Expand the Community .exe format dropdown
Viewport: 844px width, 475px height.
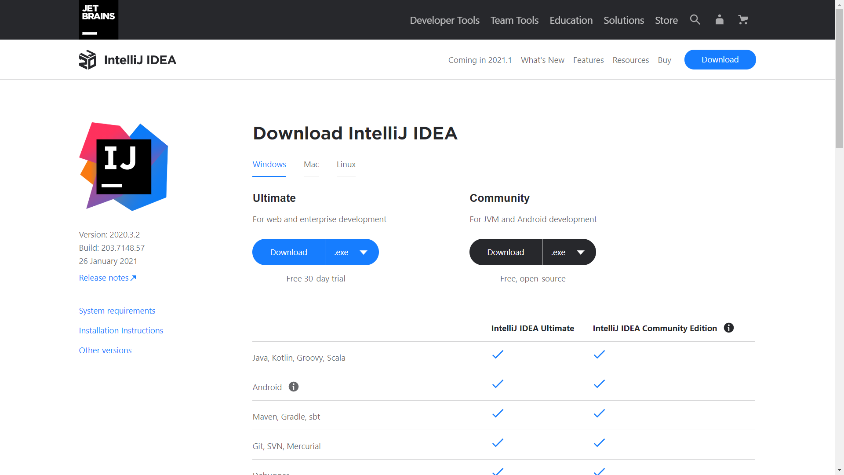pos(569,252)
